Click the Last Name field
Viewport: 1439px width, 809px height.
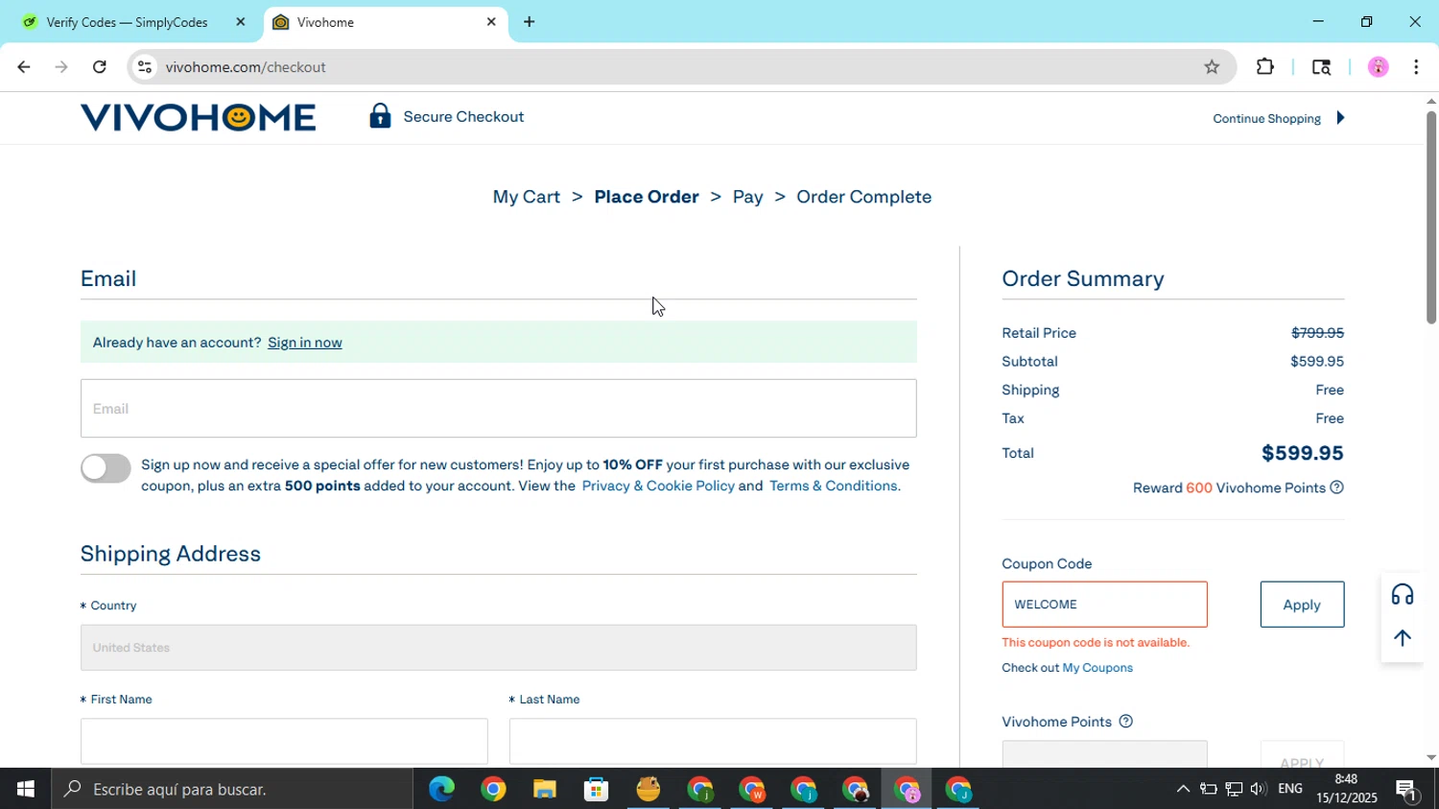click(x=713, y=741)
